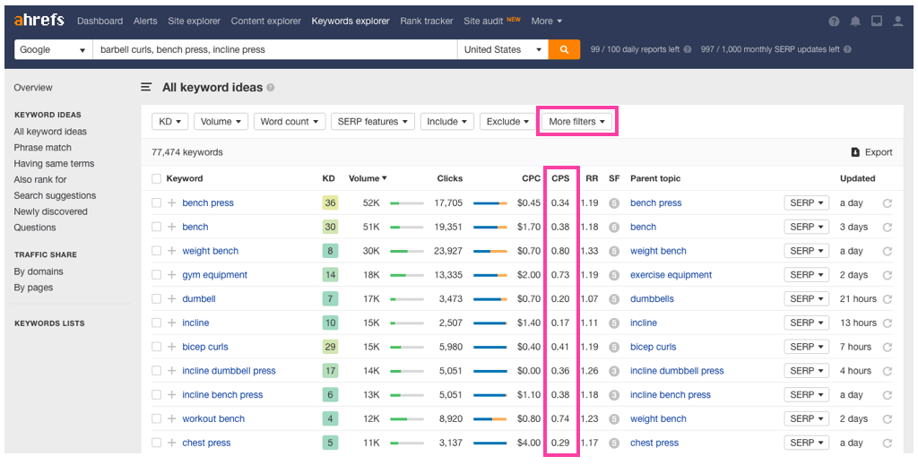Click the SF badge for incline dumbbell press
The height and width of the screenshot is (465, 918).
[613, 372]
